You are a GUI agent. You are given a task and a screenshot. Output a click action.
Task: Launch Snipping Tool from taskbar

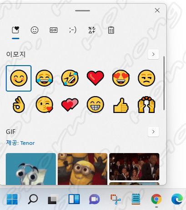116,199
